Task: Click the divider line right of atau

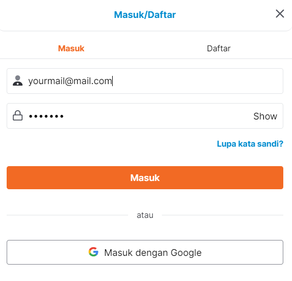Action: [x=222, y=215]
